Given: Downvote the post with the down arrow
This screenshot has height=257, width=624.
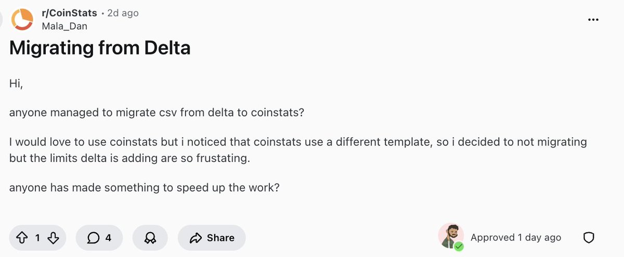Looking at the screenshot, I should [53, 238].
